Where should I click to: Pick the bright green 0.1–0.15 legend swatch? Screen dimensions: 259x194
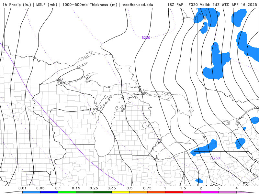[67, 192]
